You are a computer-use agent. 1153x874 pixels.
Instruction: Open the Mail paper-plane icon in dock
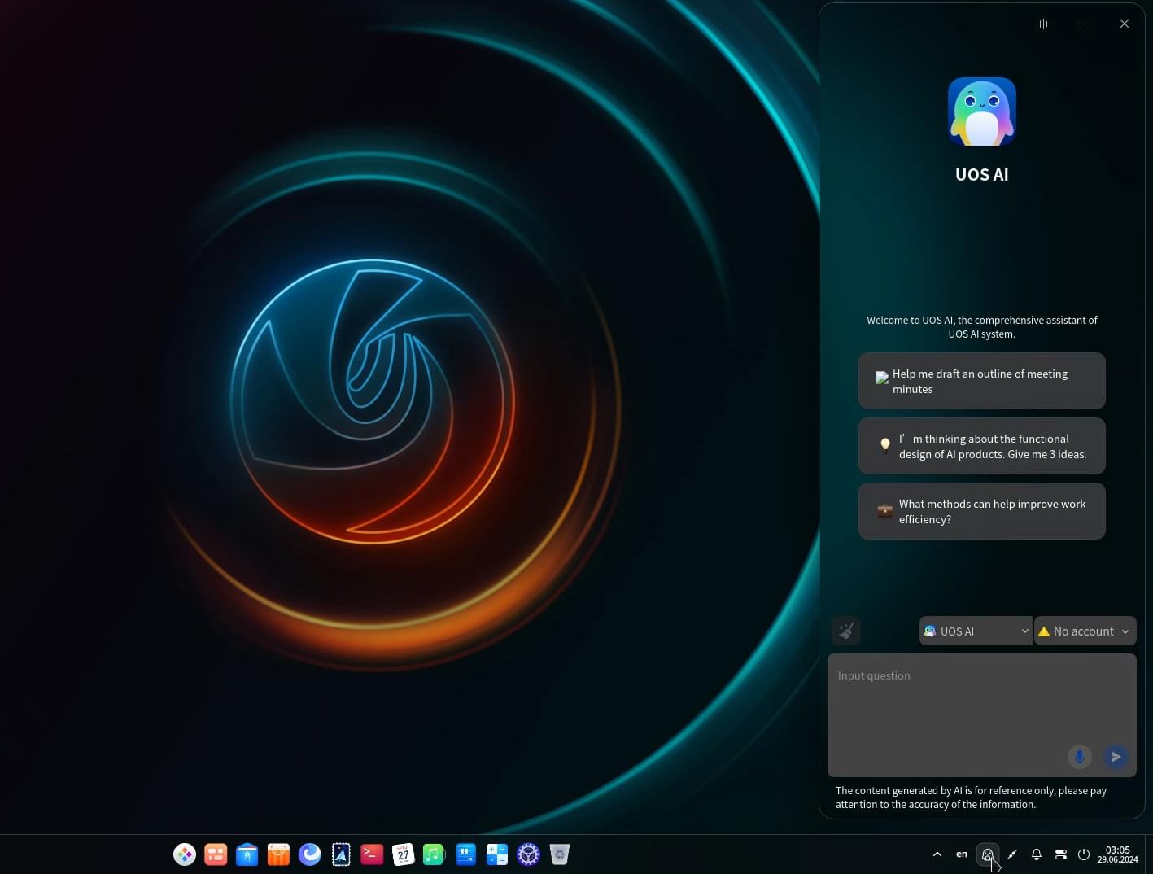pyautogui.click(x=341, y=854)
